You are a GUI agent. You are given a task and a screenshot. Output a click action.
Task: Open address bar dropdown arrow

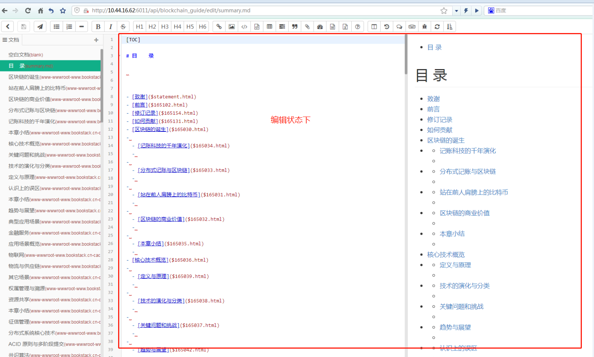(x=457, y=11)
